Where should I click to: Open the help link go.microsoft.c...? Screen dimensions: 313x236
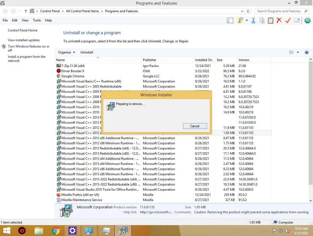click(x=156, y=212)
